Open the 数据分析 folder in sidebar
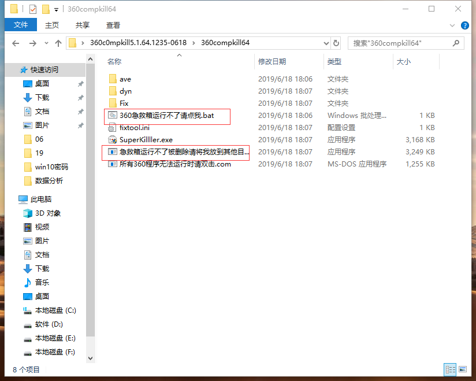Screen dimensions: 476x381 (x=49, y=181)
